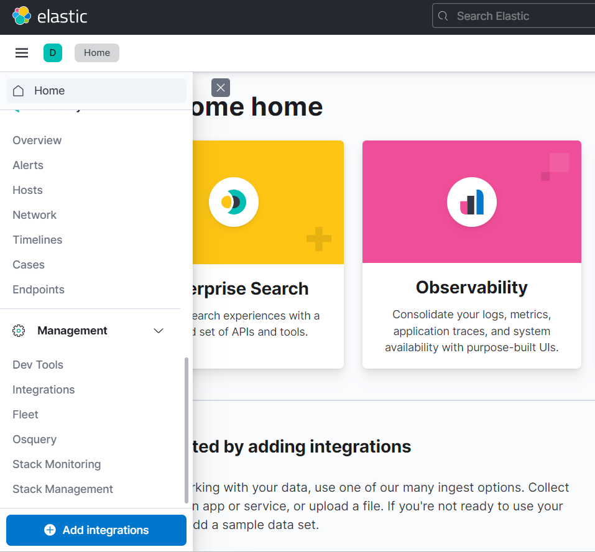595x552 pixels.
Task: Open Stack Monitoring
Action: coord(57,464)
